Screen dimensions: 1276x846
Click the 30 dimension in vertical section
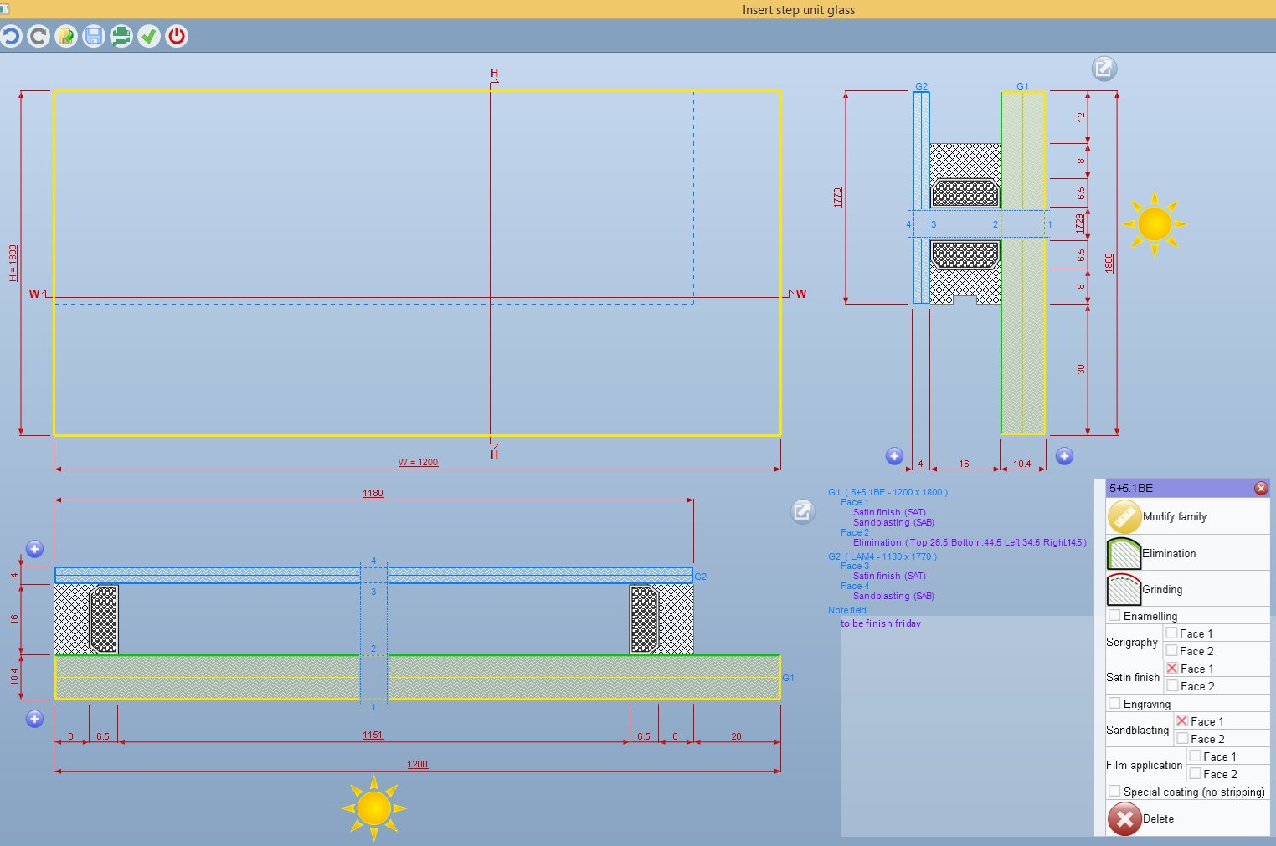point(1081,369)
